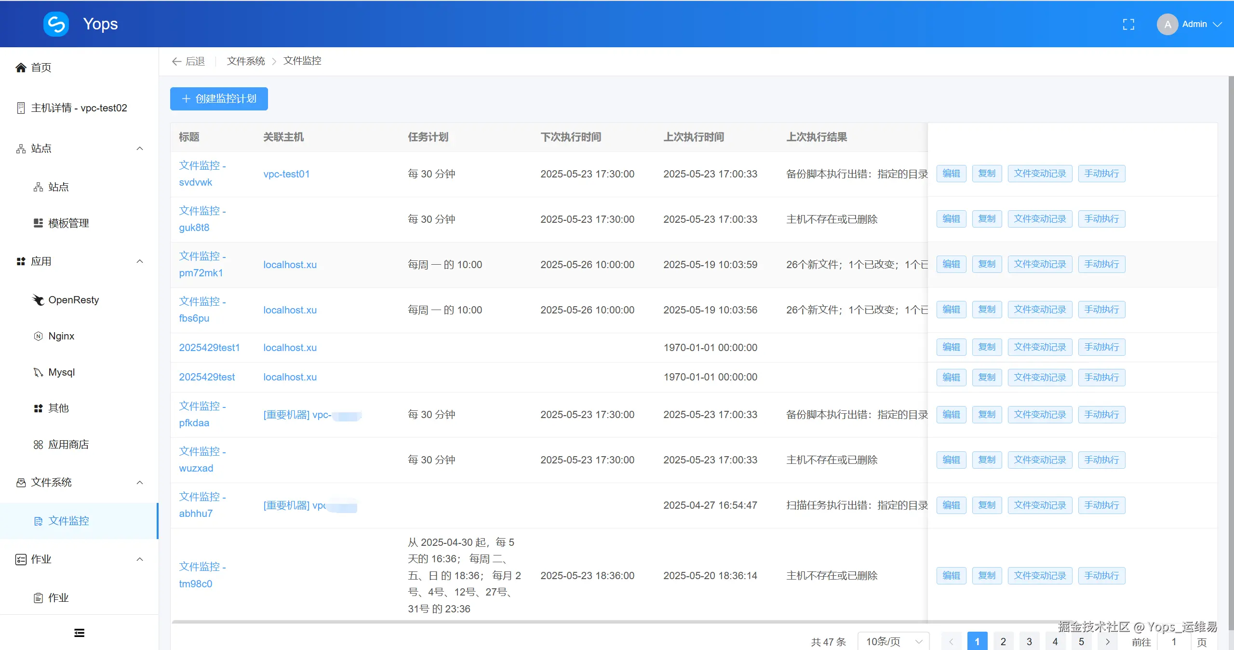
Task: Click the Yops logo icon
Action: [x=56, y=24]
